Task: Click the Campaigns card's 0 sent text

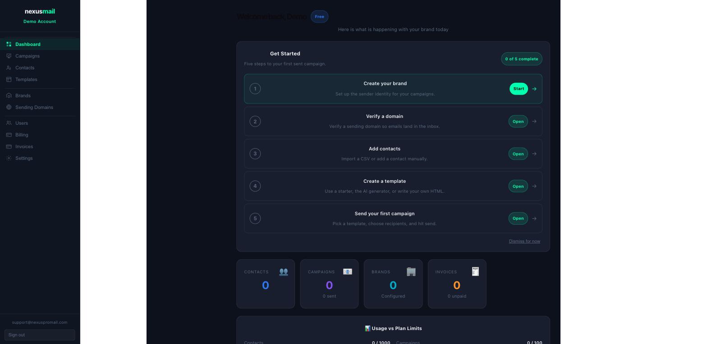Action: coord(329,296)
